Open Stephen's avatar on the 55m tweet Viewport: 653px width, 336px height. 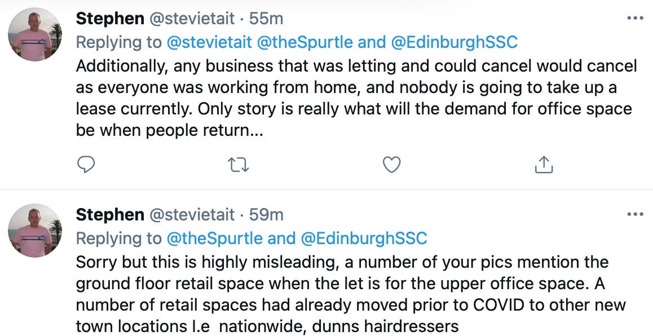coord(35,34)
